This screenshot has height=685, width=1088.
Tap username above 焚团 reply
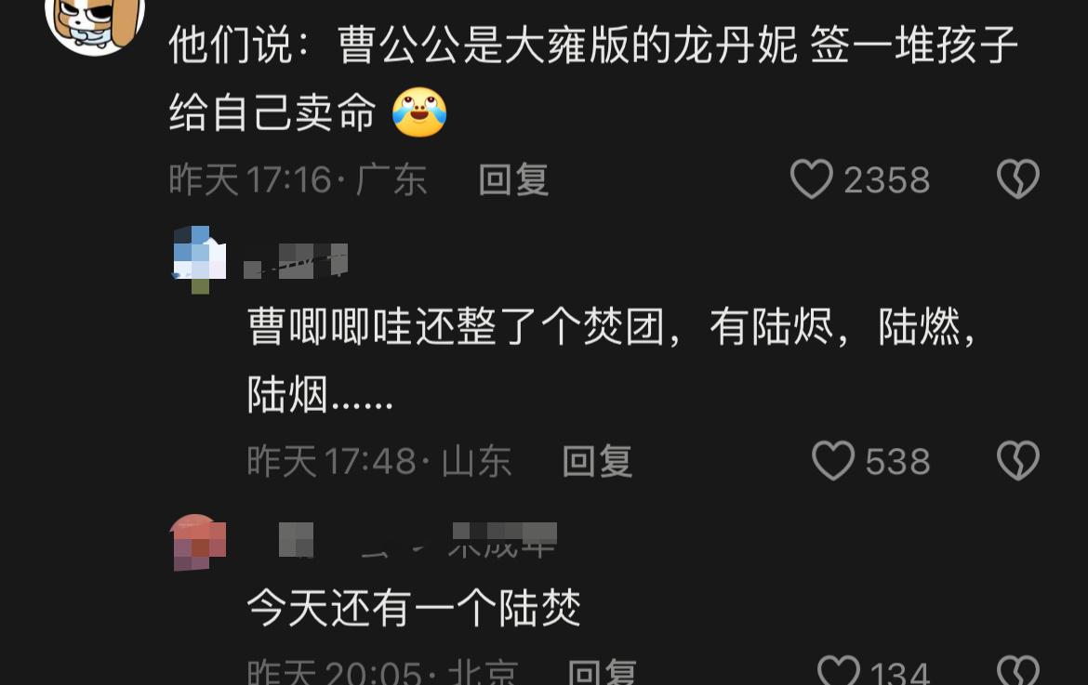[x=296, y=260]
